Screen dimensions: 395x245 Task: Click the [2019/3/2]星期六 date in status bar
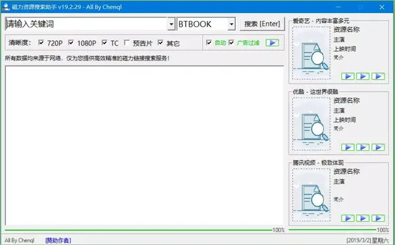pyautogui.click(x=367, y=240)
